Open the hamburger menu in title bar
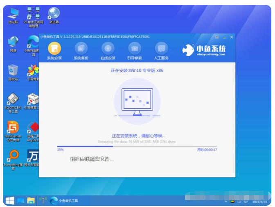The height and width of the screenshot is (207, 275). (x=217, y=37)
